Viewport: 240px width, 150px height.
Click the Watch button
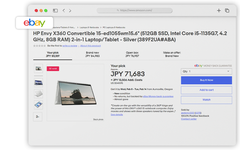(x=206, y=100)
